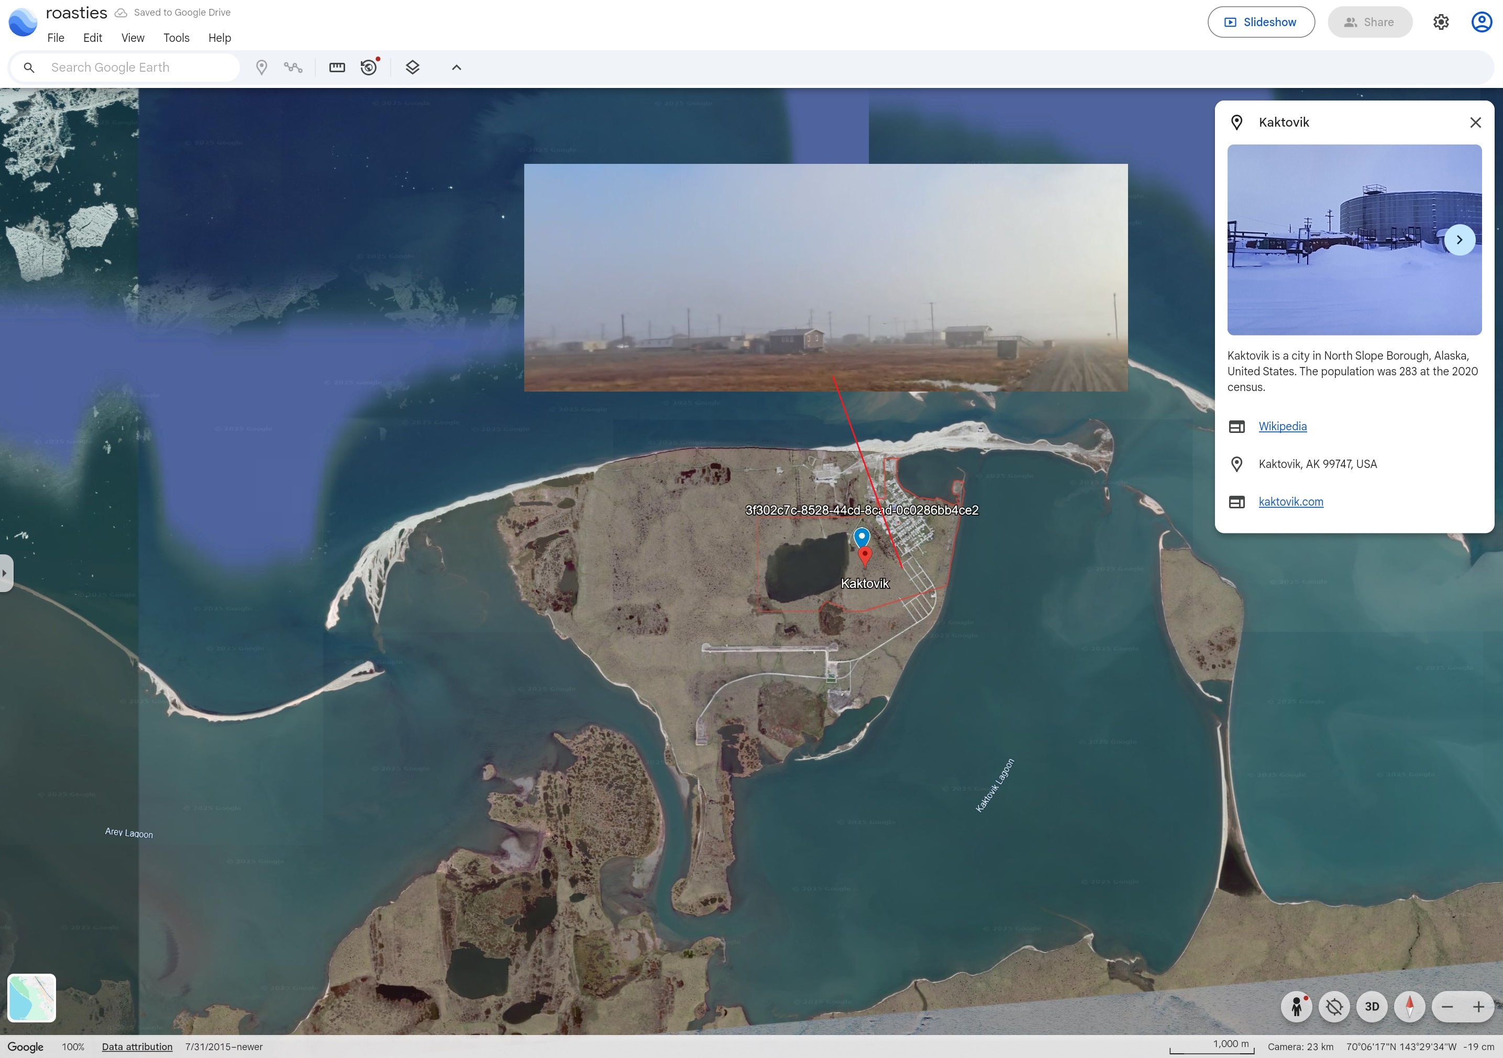Collapse the toolbar with the up chevron
Viewport: 1503px width, 1058px height.
pyautogui.click(x=457, y=68)
